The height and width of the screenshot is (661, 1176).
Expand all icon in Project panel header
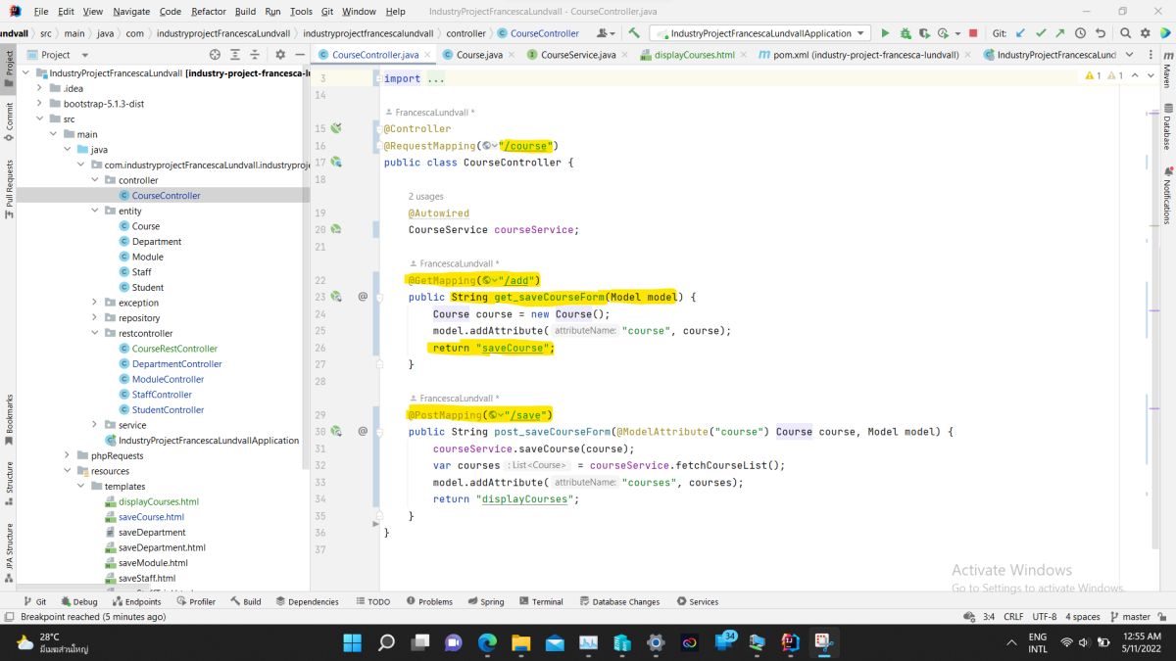click(235, 55)
